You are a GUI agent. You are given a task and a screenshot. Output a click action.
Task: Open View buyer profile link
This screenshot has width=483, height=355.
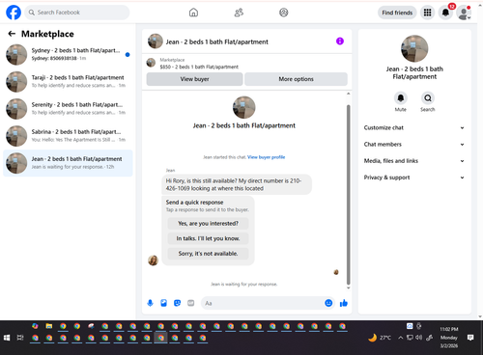coord(266,157)
